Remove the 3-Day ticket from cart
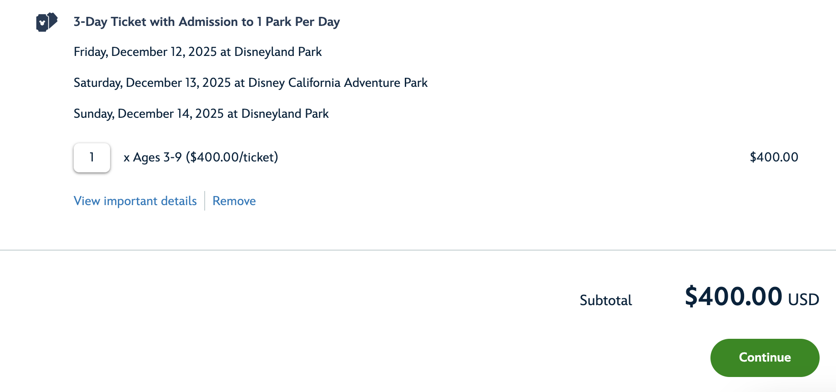This screenshot has height=392, width=836. point(234,201)
